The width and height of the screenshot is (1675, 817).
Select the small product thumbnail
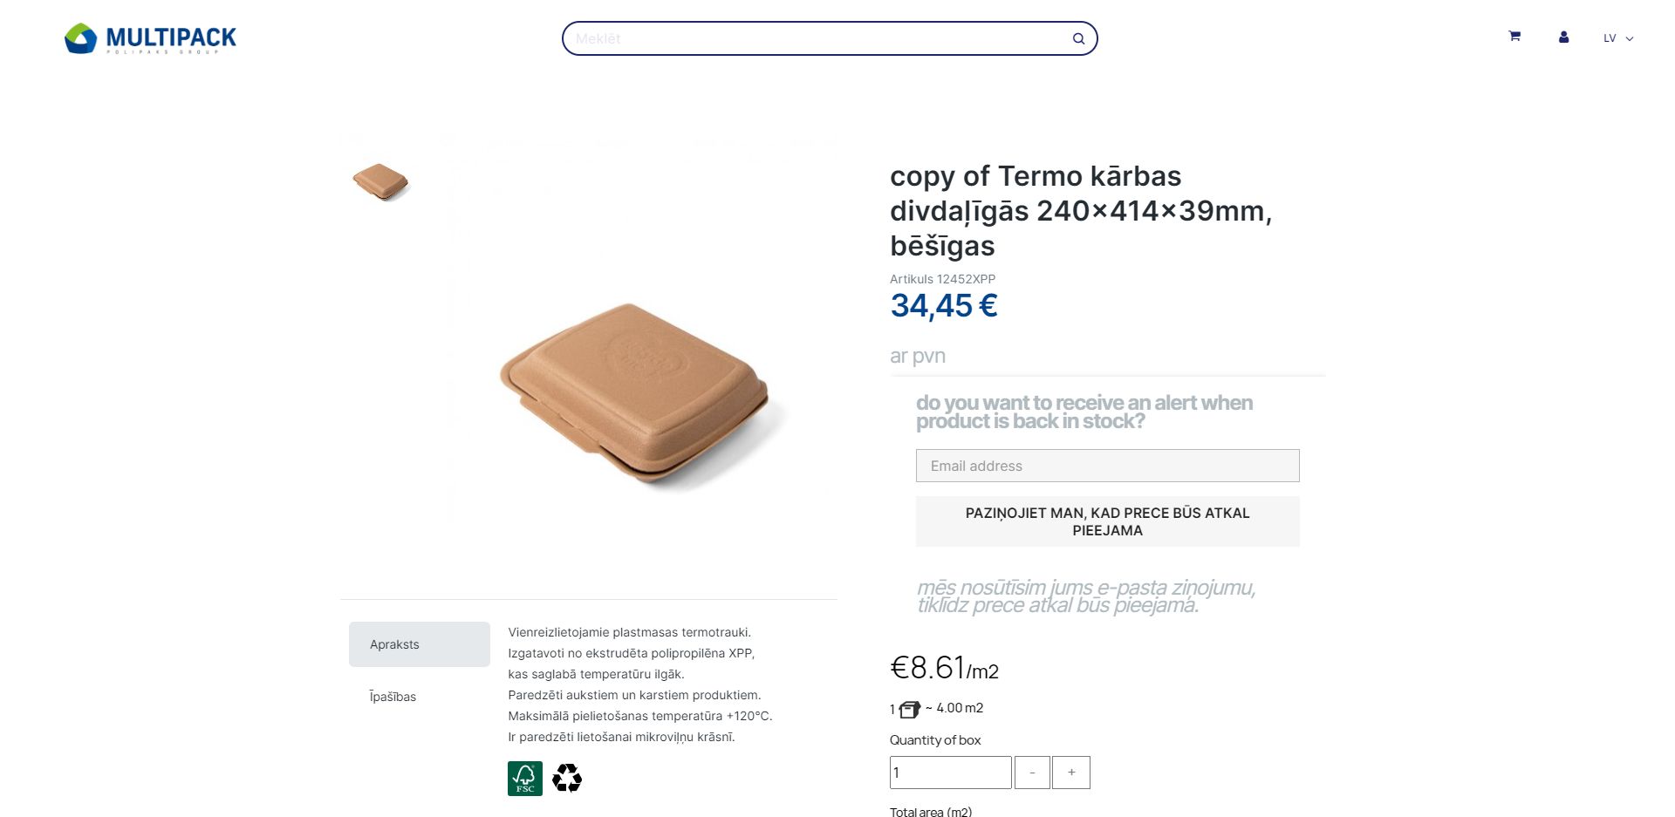point(380,181)
